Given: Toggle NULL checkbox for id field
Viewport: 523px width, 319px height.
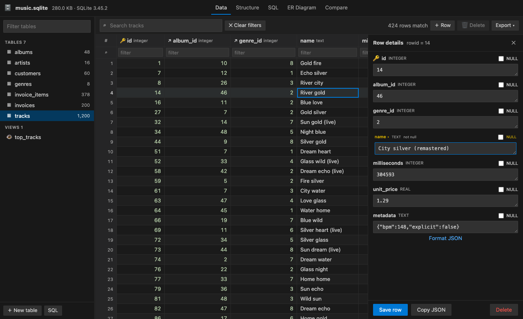Looking at the screenshot, I should pyautogui.click(x=501, y=58).
